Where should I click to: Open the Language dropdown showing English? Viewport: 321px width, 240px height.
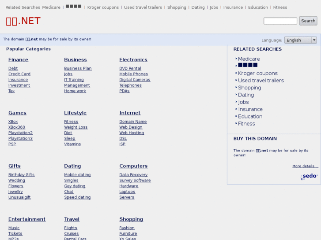point(301,40)
